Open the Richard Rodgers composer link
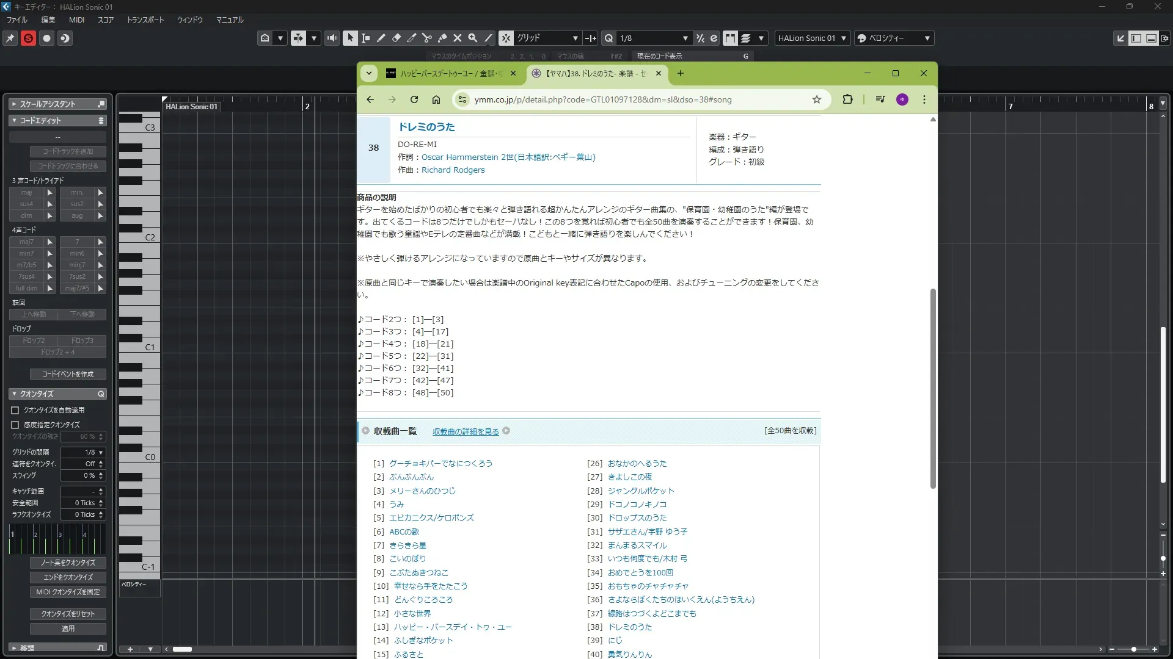 click(x=453, y=170)
